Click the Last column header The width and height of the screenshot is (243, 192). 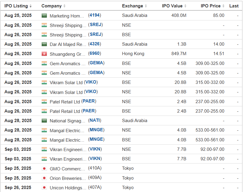[234, 6]
